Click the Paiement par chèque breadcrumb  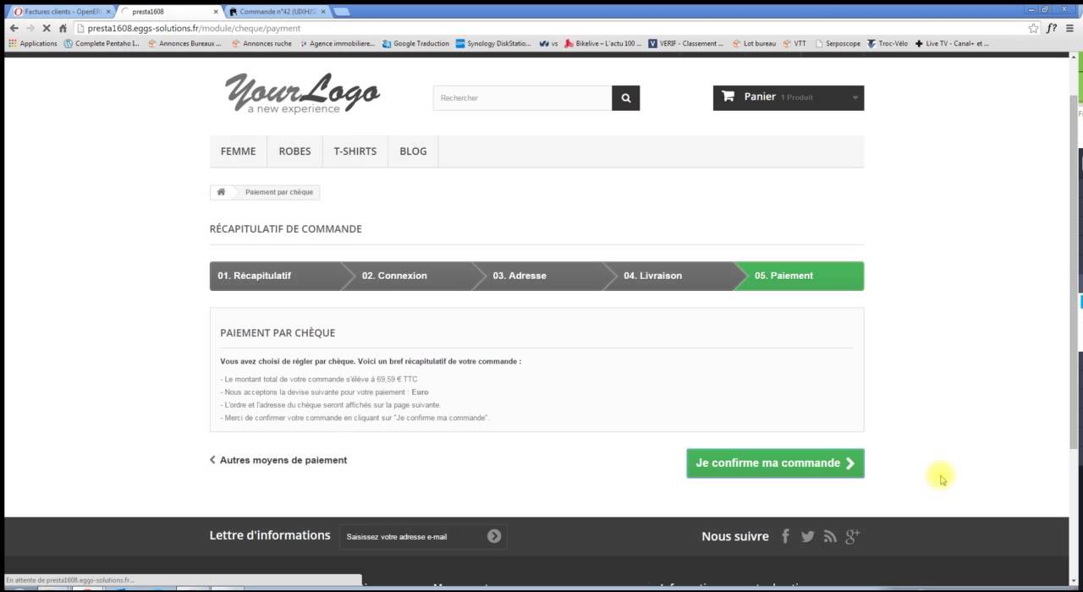(x=279, y=192)
